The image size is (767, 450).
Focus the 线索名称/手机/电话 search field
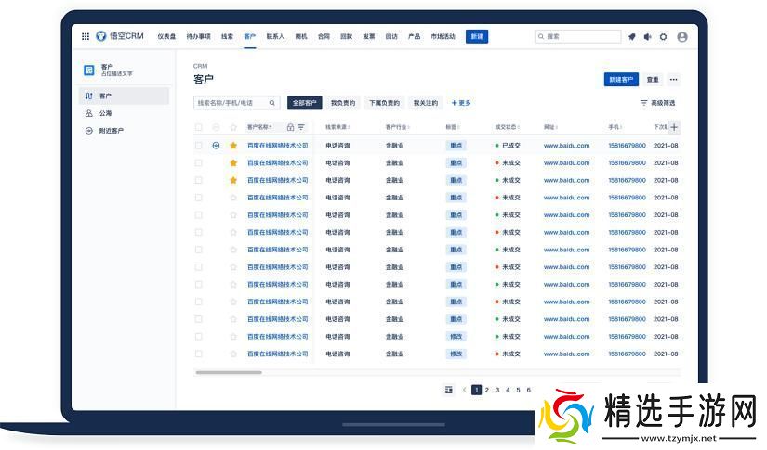pos(237,103)
